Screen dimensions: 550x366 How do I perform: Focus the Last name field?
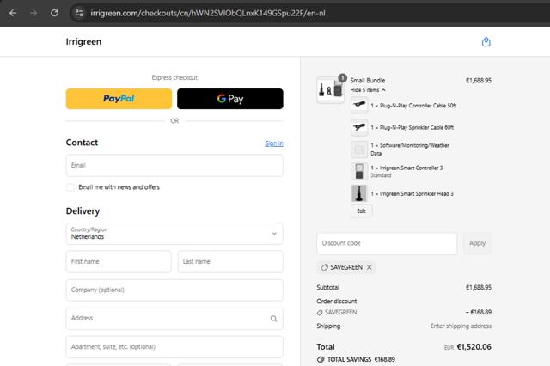pos(230,261)
